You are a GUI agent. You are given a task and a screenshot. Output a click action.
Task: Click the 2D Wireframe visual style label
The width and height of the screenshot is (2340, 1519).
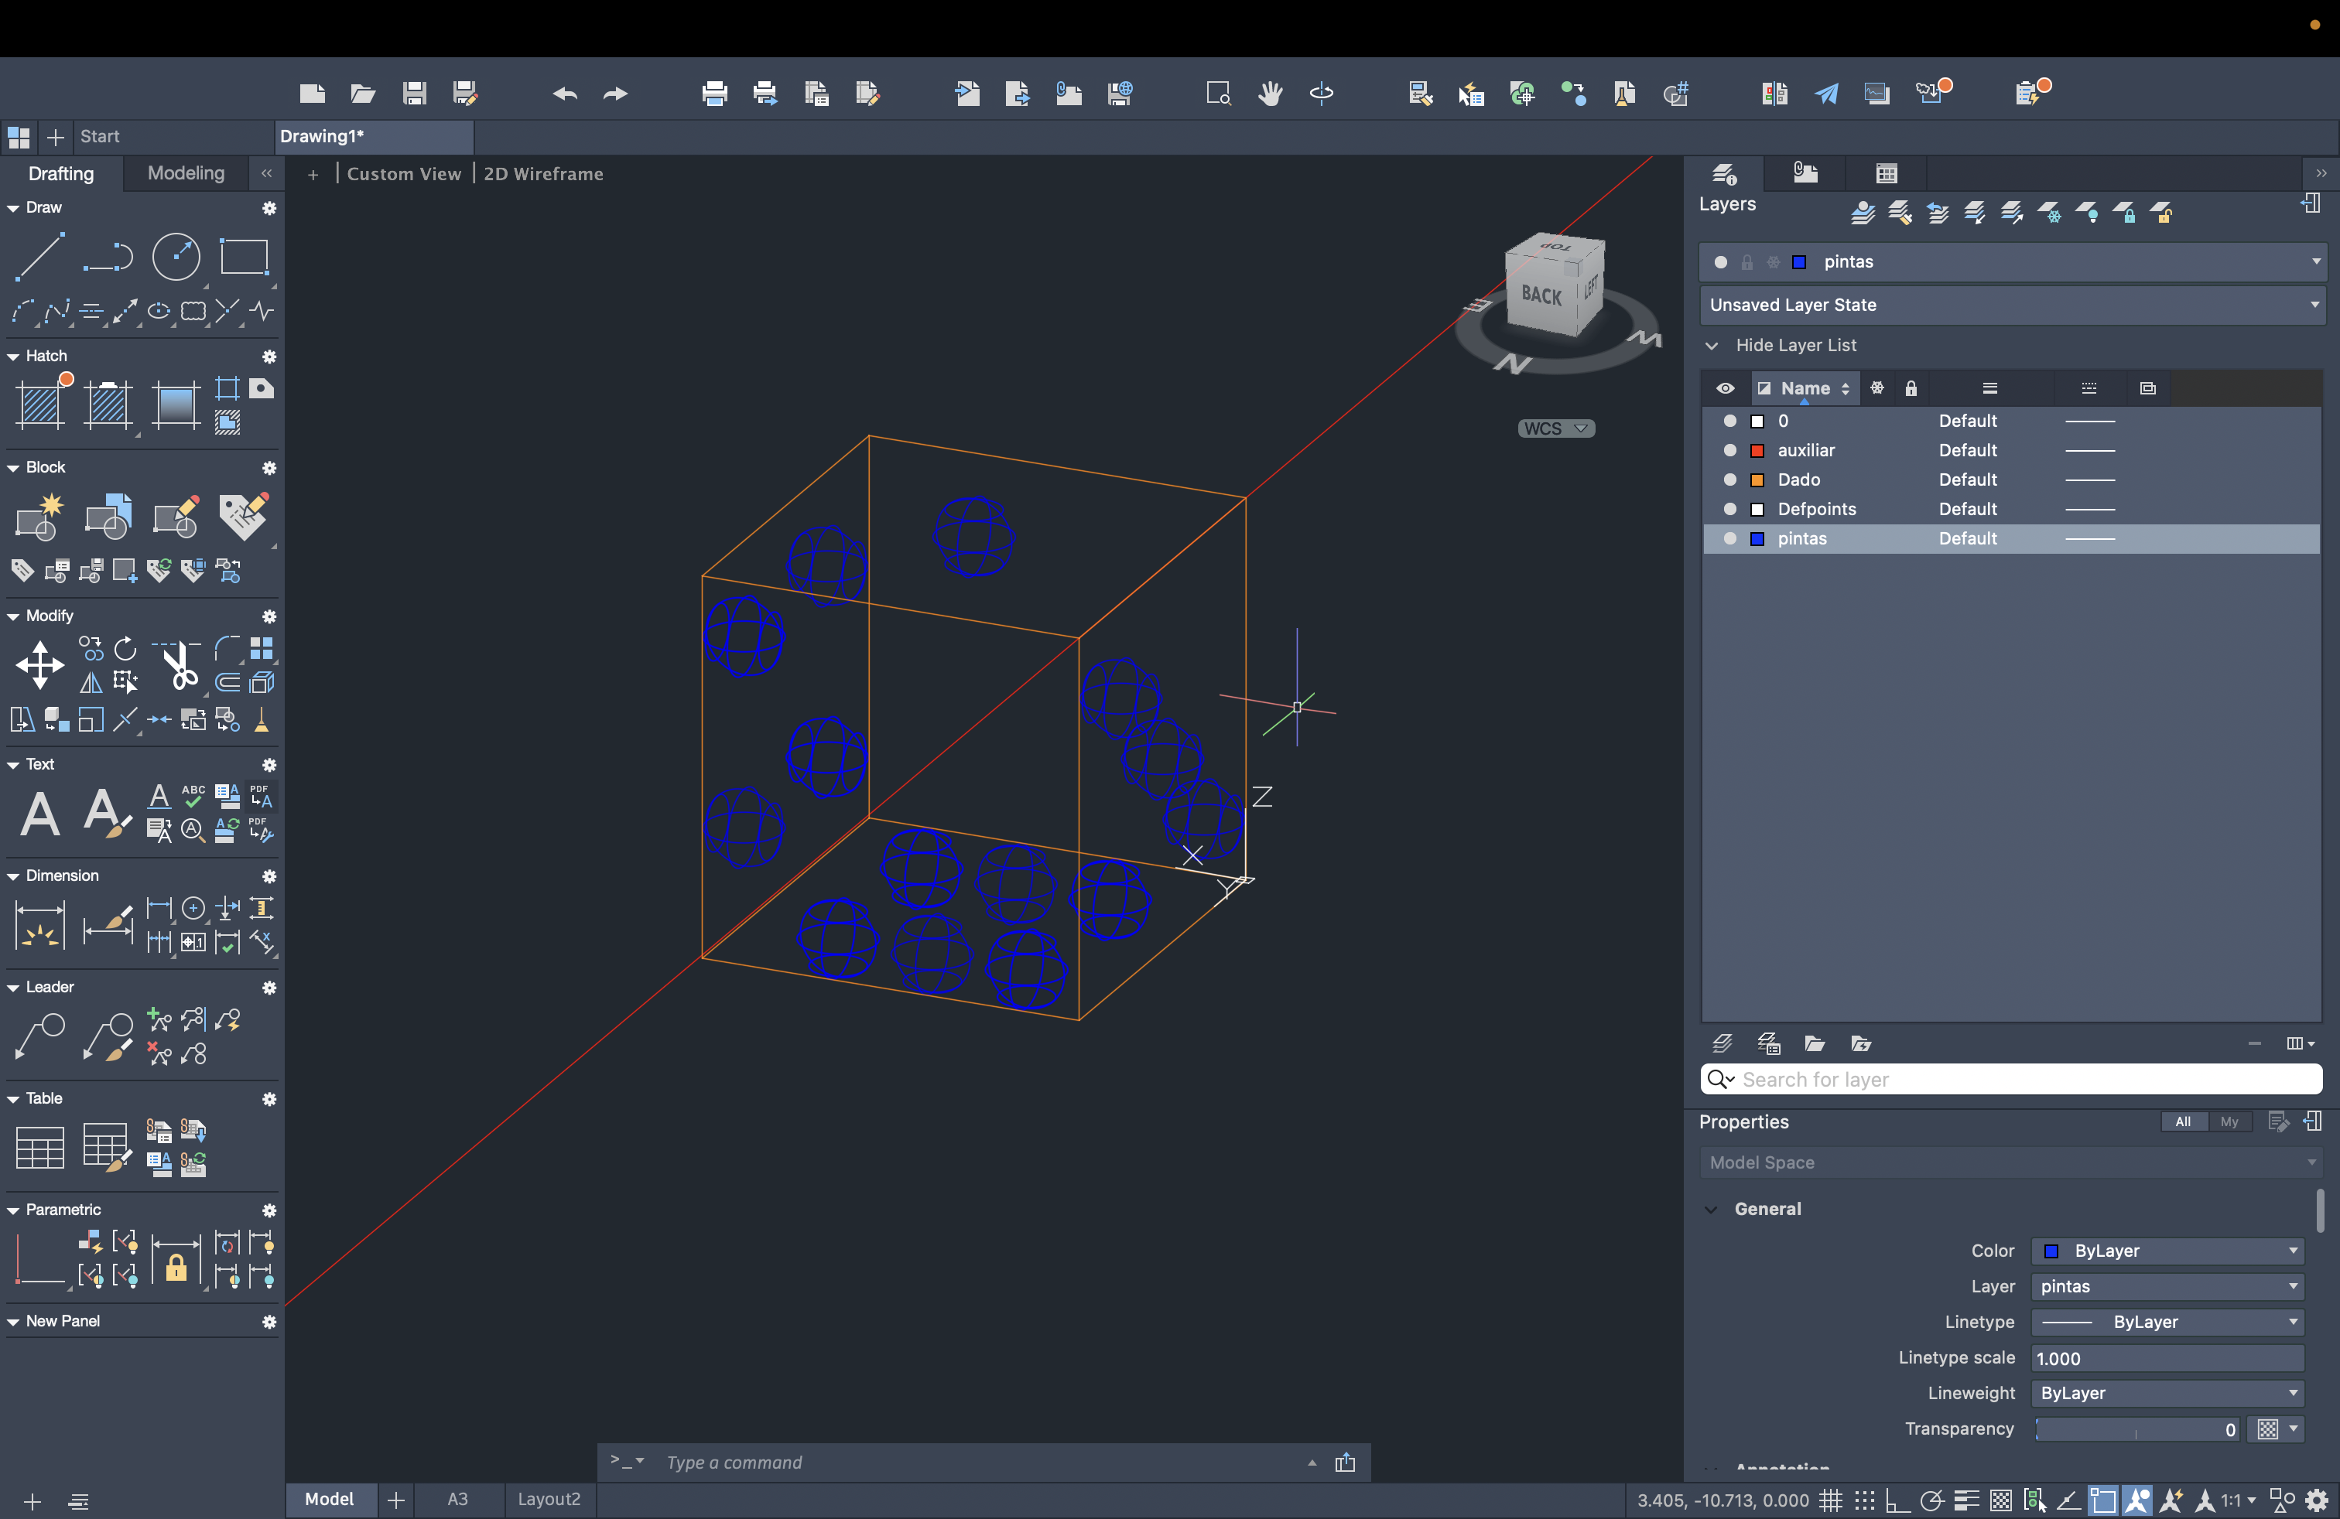(542, 174)
